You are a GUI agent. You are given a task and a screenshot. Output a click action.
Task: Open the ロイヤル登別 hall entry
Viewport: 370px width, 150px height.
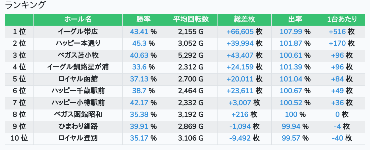coord(78,138)
